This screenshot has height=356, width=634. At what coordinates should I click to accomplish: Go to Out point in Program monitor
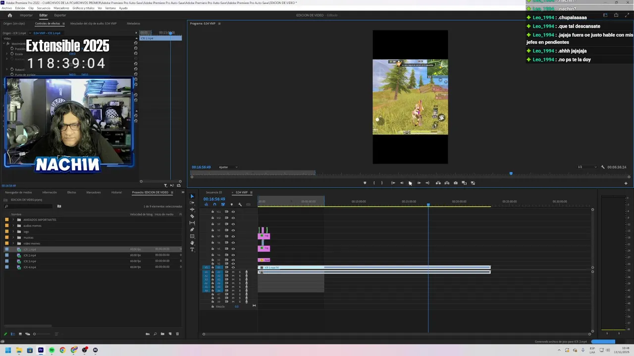pos(427,183)
